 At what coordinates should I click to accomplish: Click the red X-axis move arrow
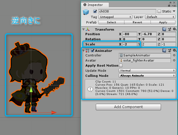coord(54,113)
